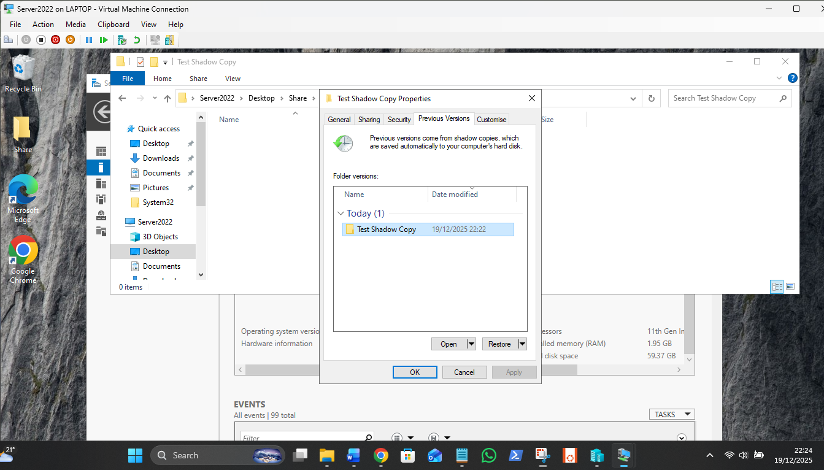Click the VM Checkpoint toolbar icon
824x470 pixels.
122,40
